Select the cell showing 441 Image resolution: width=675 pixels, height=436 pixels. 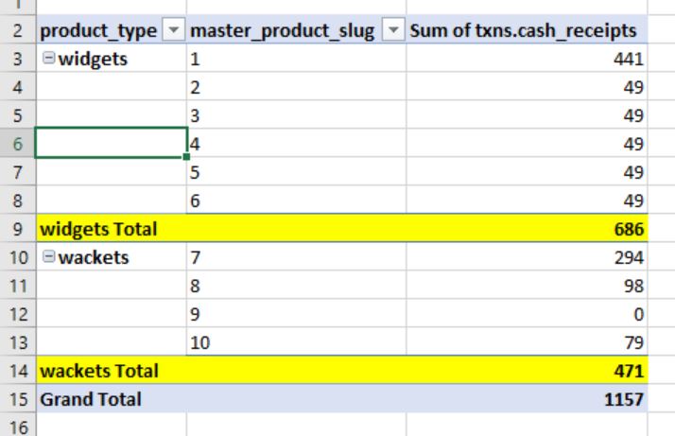[x=527, y=58]
